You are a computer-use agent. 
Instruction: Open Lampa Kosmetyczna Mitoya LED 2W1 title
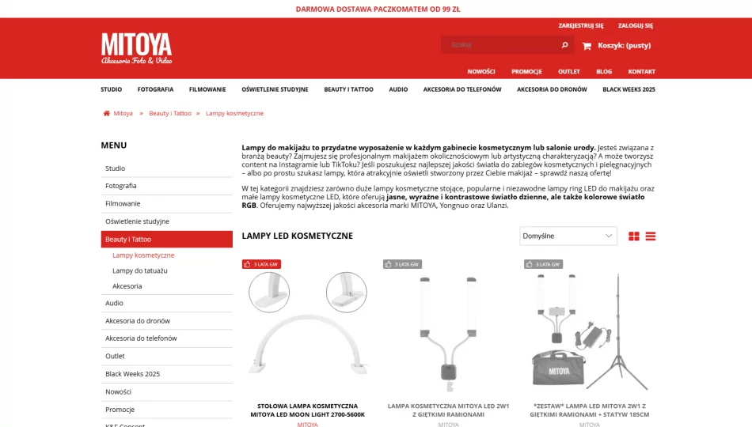coord(448,410)
